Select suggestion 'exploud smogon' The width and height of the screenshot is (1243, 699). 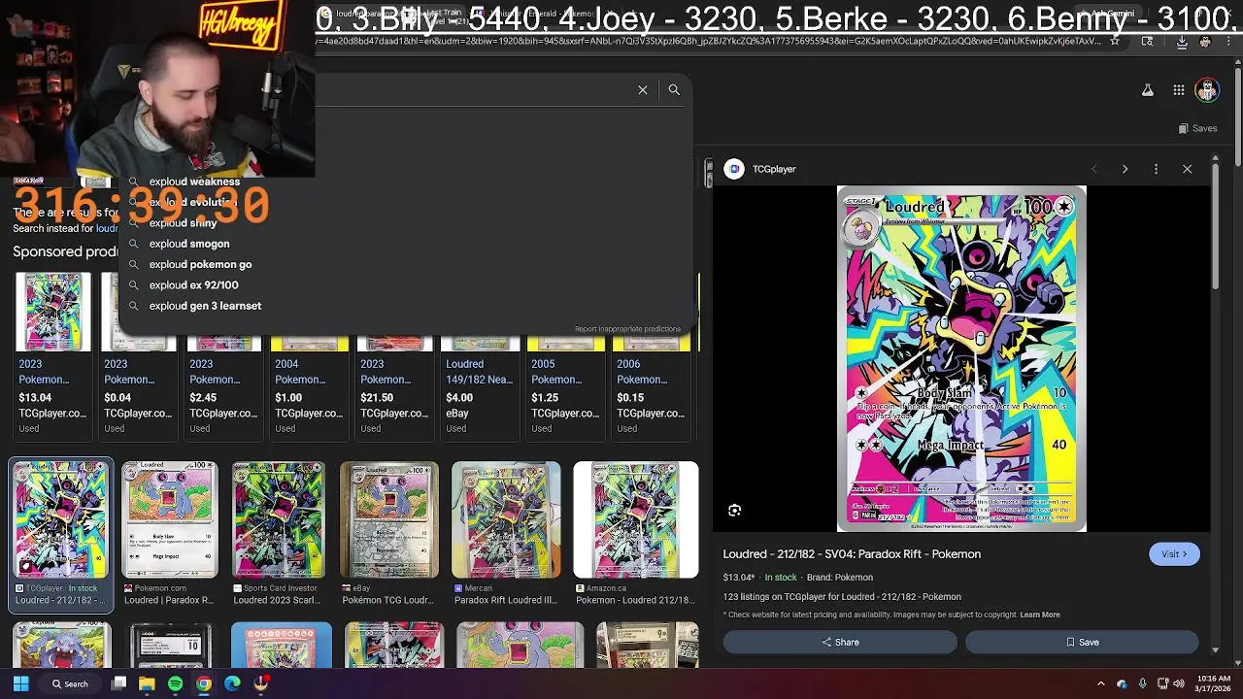tap(189, 244)
